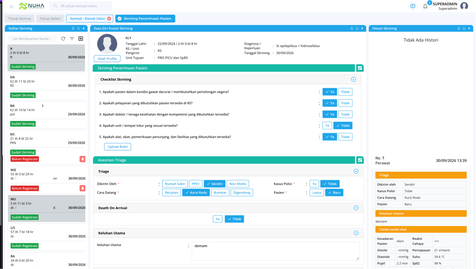Click Ubah Profile button
This screenshot has height=269, width=476.
pos(107,59)
